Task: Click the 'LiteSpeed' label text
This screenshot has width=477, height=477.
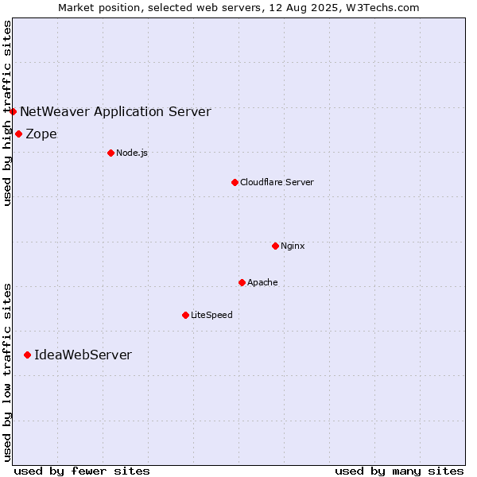Action: [211, 315]
